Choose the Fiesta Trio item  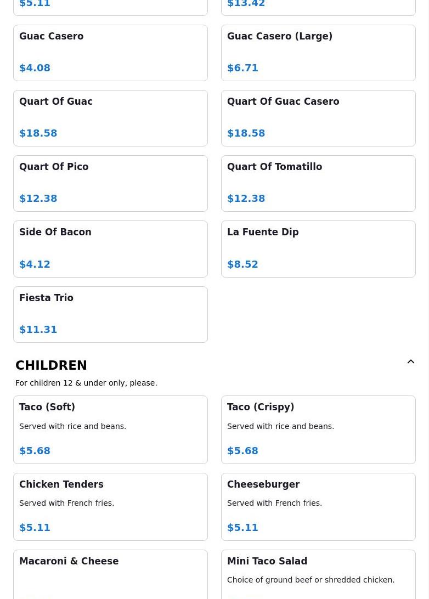click(x=110, y=314)
